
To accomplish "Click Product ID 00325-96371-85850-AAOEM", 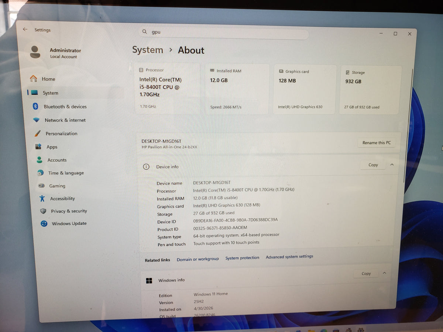I will tap(220, 228).
